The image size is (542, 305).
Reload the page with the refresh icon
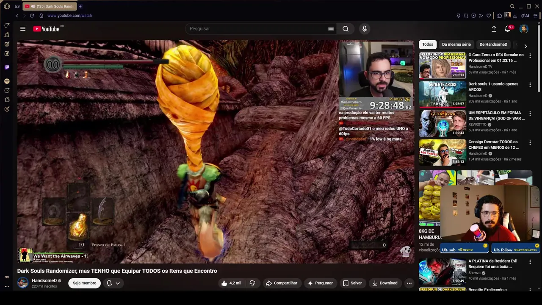coord(32,16)
